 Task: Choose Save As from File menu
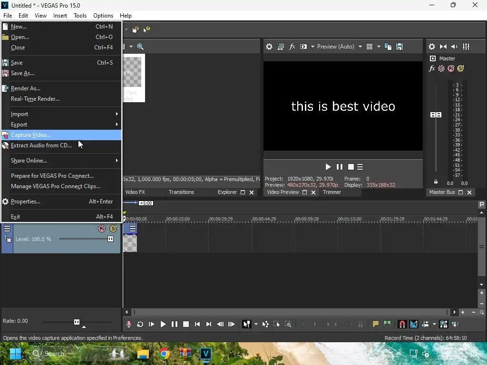coord(61,73)
